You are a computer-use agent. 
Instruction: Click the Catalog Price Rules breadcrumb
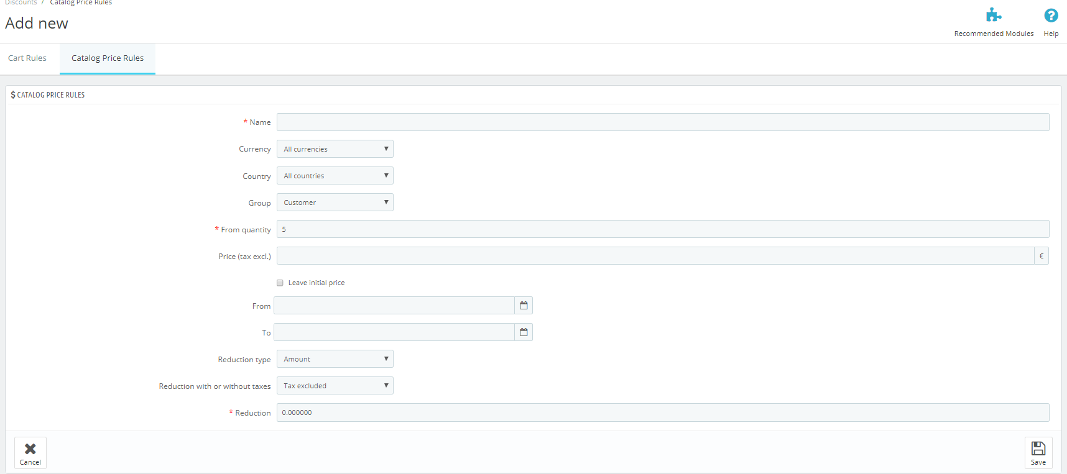(x=81, y=2)
